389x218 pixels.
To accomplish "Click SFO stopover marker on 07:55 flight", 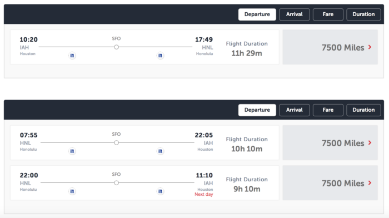I will 116,143.
